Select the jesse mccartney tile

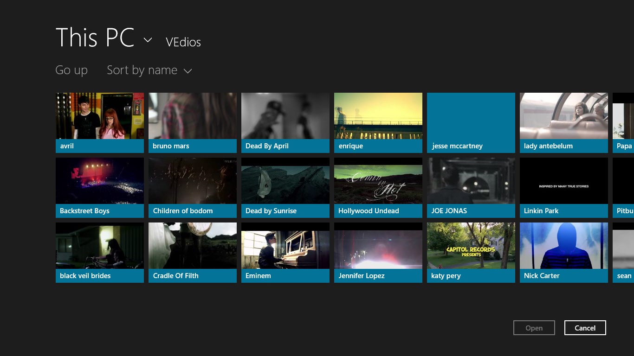point(471,123)
